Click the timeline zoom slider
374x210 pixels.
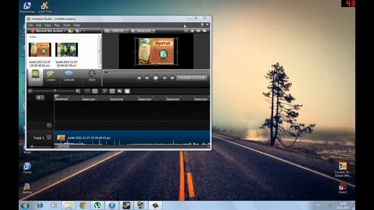coord(54,91)
